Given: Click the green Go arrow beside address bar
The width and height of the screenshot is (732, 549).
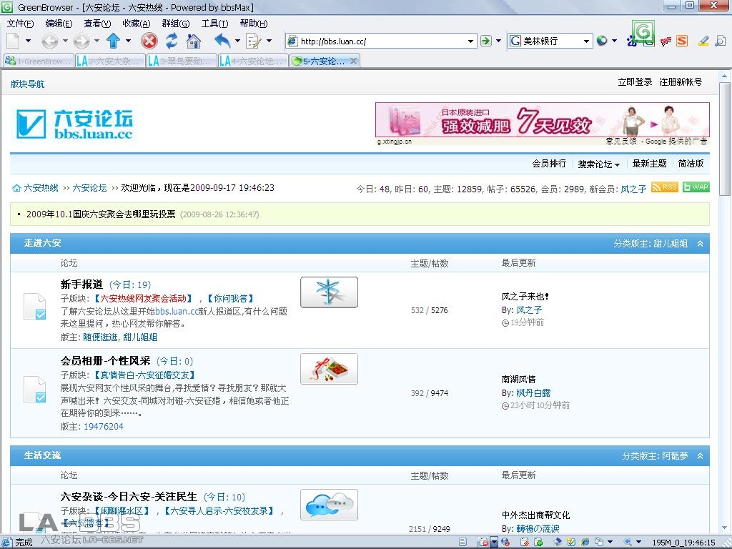Looking at the screenshot, I should [486, 41].
